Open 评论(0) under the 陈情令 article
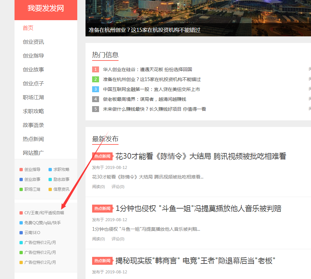The width and height of the screenshot is (311, 279). click(118, 187)
